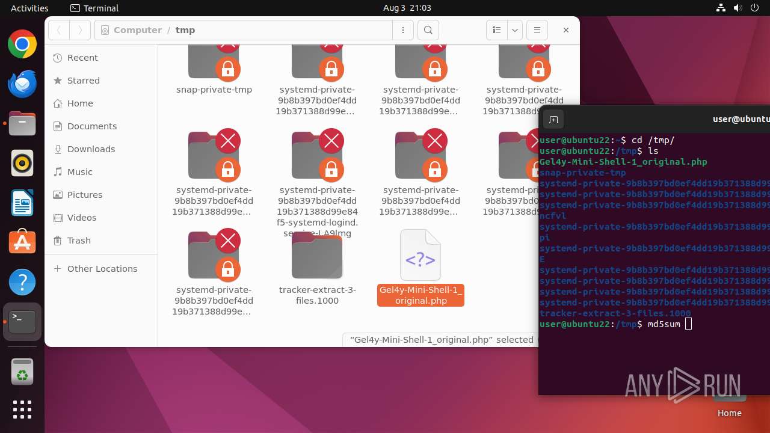Click the power icon in the system tray
The height and width of the screenshot is (433, 770).
(754, 8)
